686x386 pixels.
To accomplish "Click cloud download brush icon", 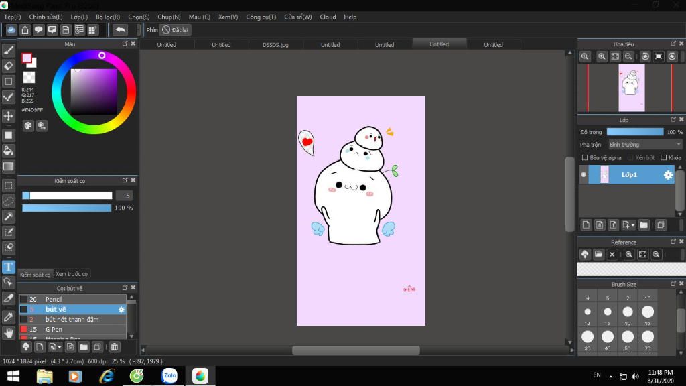I will click(x=26, y=347).
